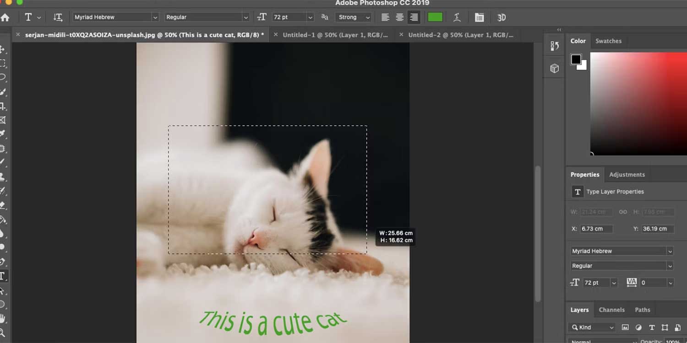687x343 pixels.
Task: Toggle the Character and Paragraph panels
Action: pos(479,17)
